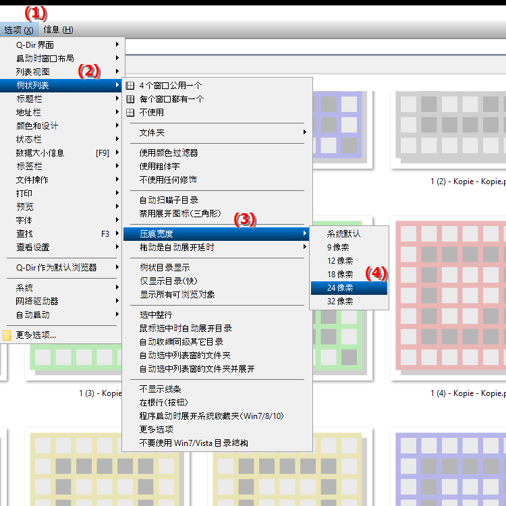Screen dimensions: 506x506
Task: Toggle 选中整行
Action: 217,314
